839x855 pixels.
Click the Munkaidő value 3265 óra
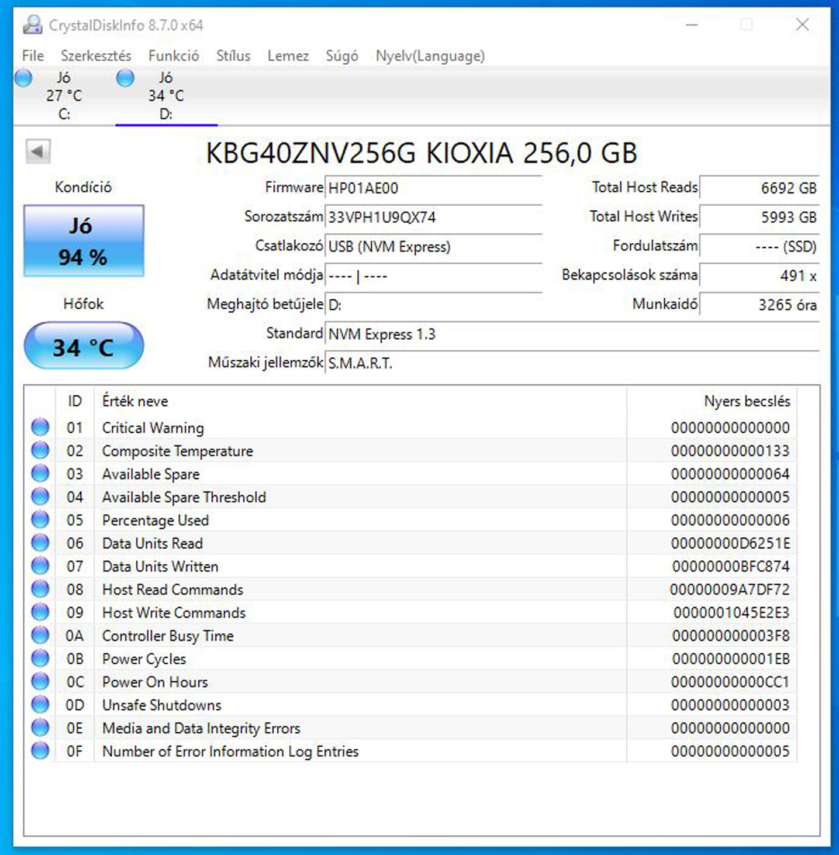click(x=759, y=305)
